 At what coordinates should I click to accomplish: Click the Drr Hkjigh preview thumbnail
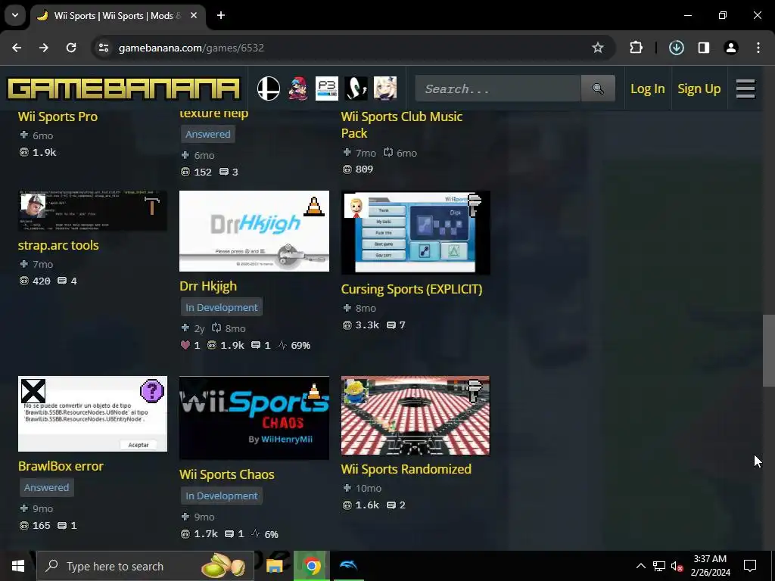(254, 231)
